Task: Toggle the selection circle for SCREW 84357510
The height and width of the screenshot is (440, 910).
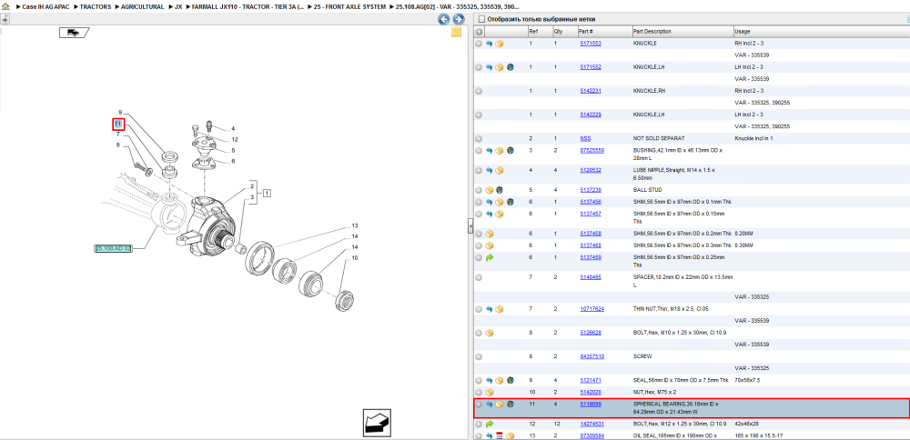Action: 479,356
